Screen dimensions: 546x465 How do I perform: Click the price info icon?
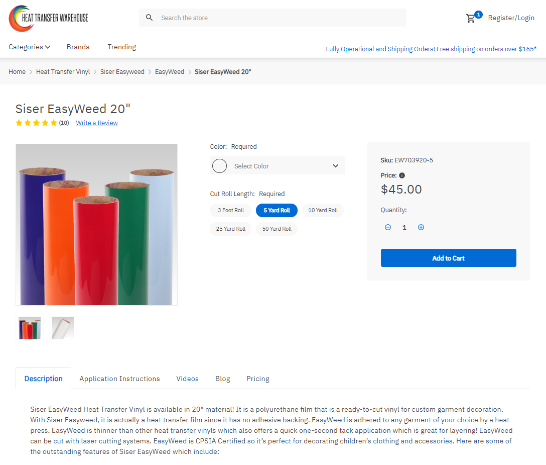click(402, 175)
